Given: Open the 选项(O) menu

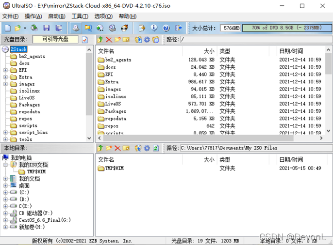Looking at the screenshot, I should click(103, 16).
